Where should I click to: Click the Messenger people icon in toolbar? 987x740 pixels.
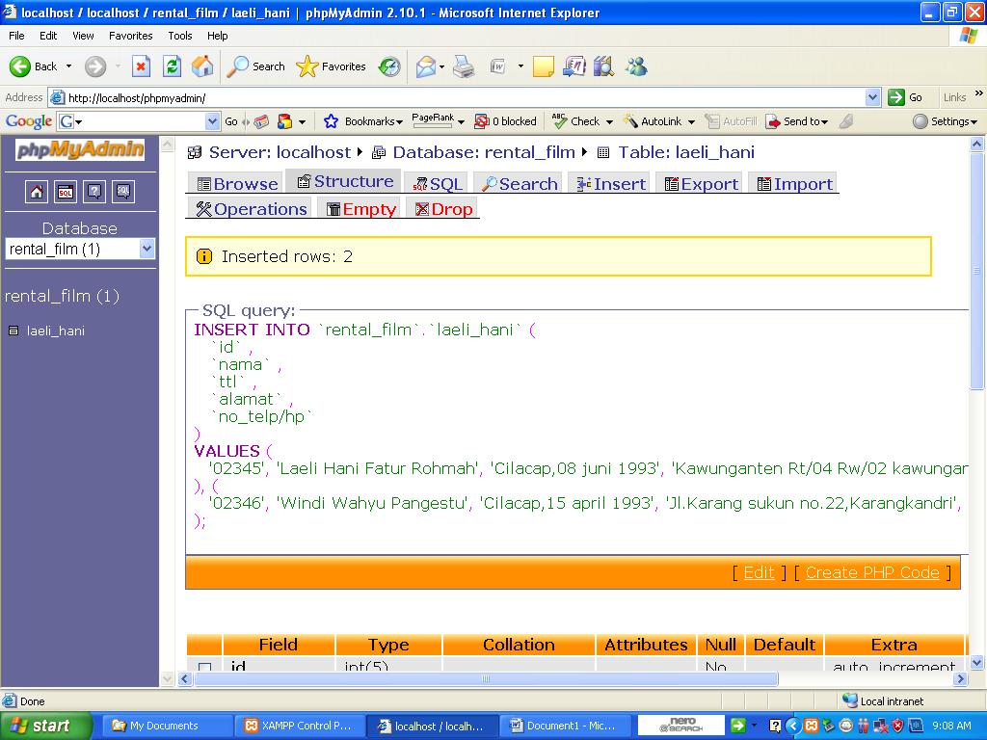click(x=636, y=66)
